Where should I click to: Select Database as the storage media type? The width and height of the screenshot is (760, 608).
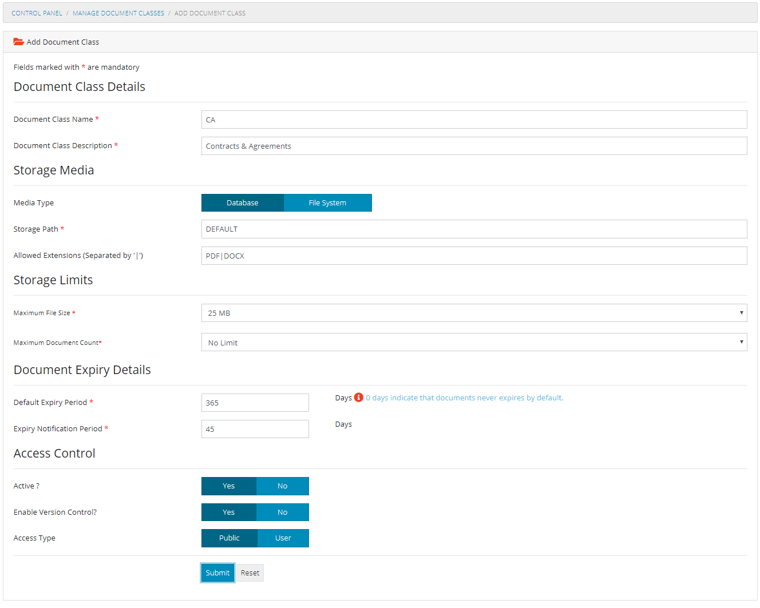242,202
